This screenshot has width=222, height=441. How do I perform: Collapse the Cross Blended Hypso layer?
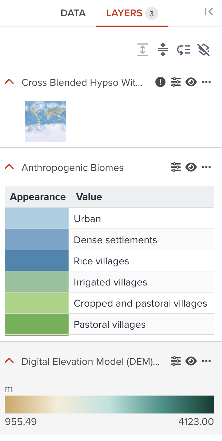(x=10, y=82)
